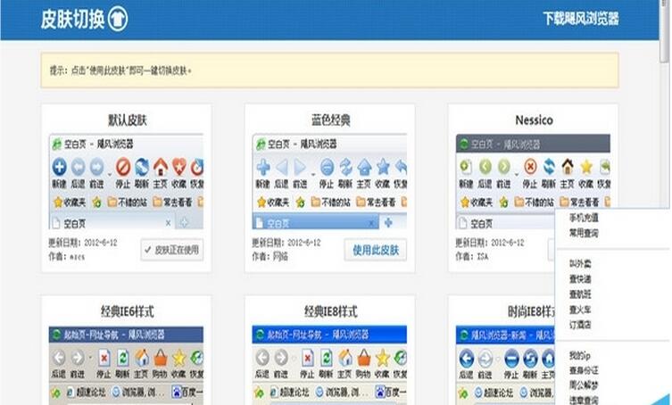Click the 购物 basket icon in 经典IE6样式 preview

(161, 358)
